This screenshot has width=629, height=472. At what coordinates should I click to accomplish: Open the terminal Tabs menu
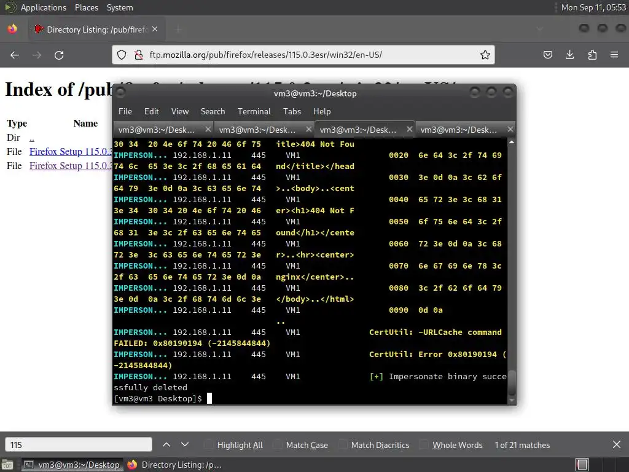click(292, 111)
